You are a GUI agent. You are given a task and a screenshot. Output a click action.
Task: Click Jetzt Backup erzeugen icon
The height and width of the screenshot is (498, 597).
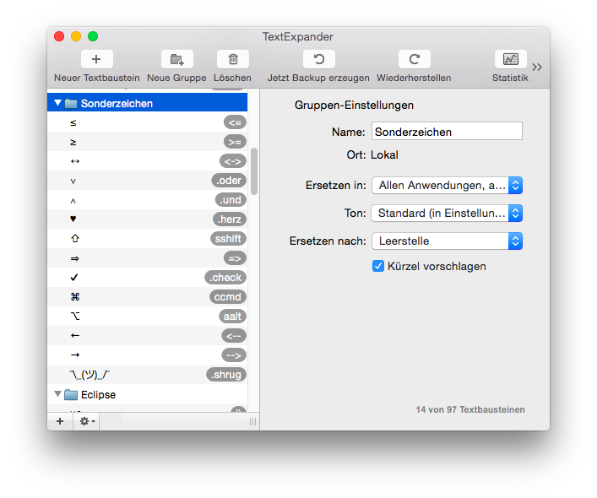(318, 59)
